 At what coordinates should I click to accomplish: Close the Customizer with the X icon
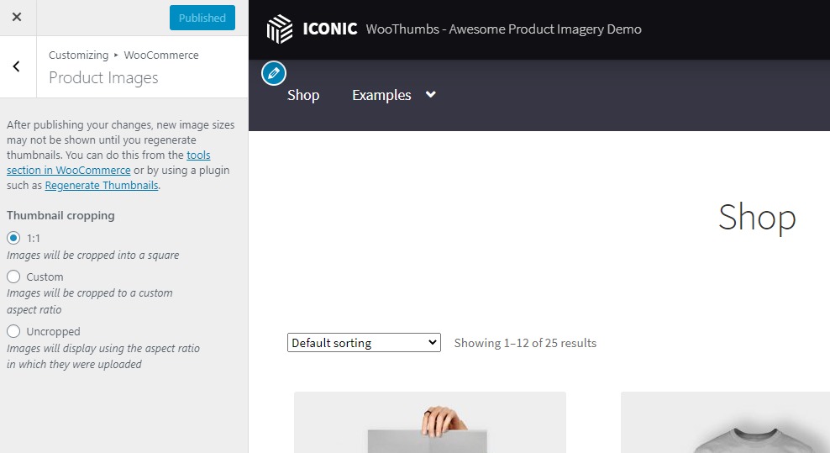click(x=17, y=17)
